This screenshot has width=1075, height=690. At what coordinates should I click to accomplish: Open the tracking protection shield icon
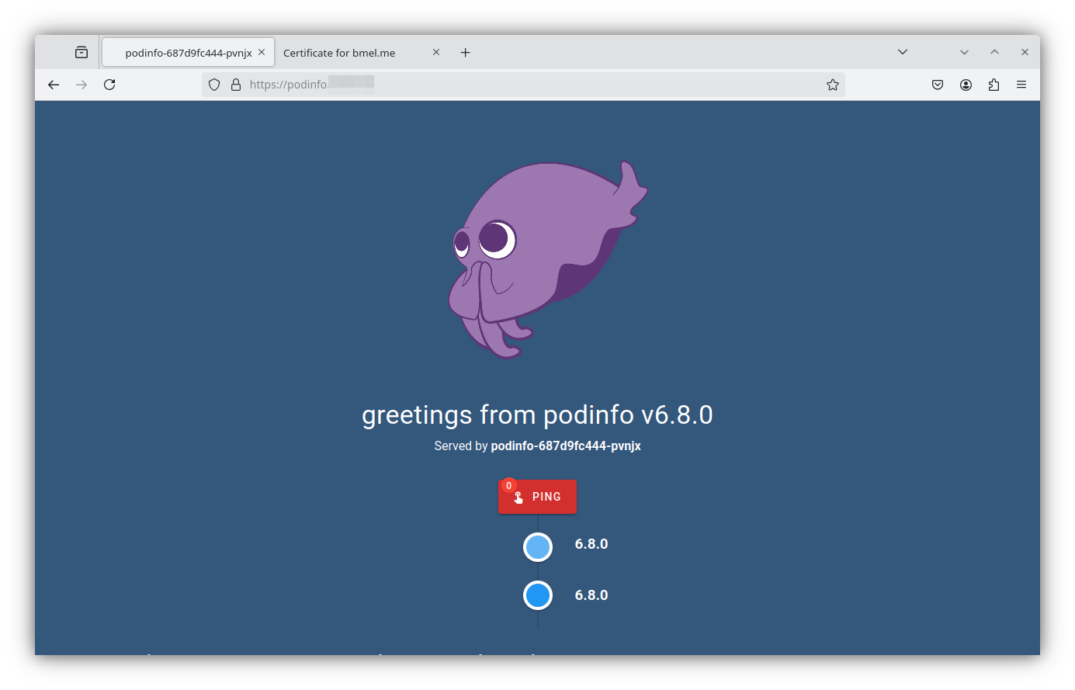(214, 85)
